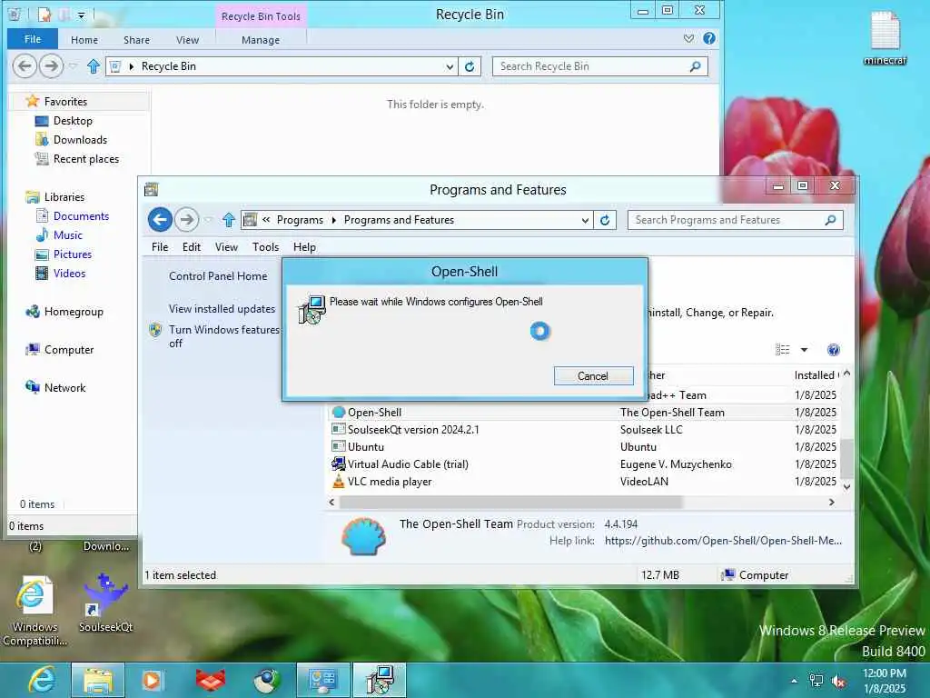Open Windows Compatibility desktop shortcut
The height and width of the screenshot is (698, 930).
35,612
